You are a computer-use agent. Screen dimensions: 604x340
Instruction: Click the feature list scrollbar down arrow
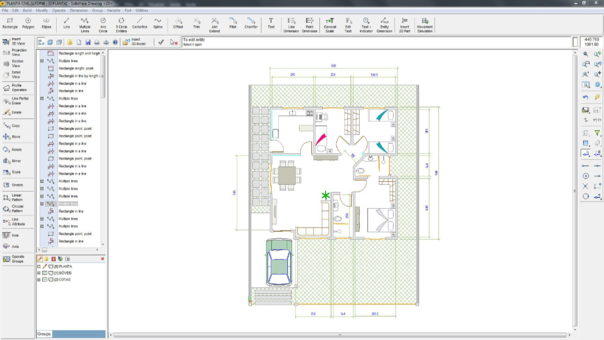103,245
